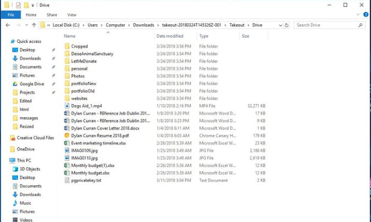Unpin Desktop from Quick access pin
Image resolution: width=371 pixels, height=222 pixels.
pos(53,50)
